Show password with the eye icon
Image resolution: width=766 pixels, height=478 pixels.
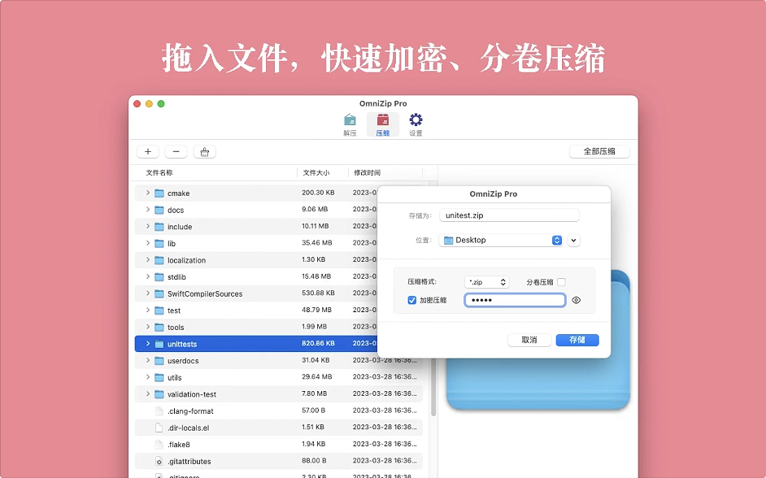coord(576,300)
